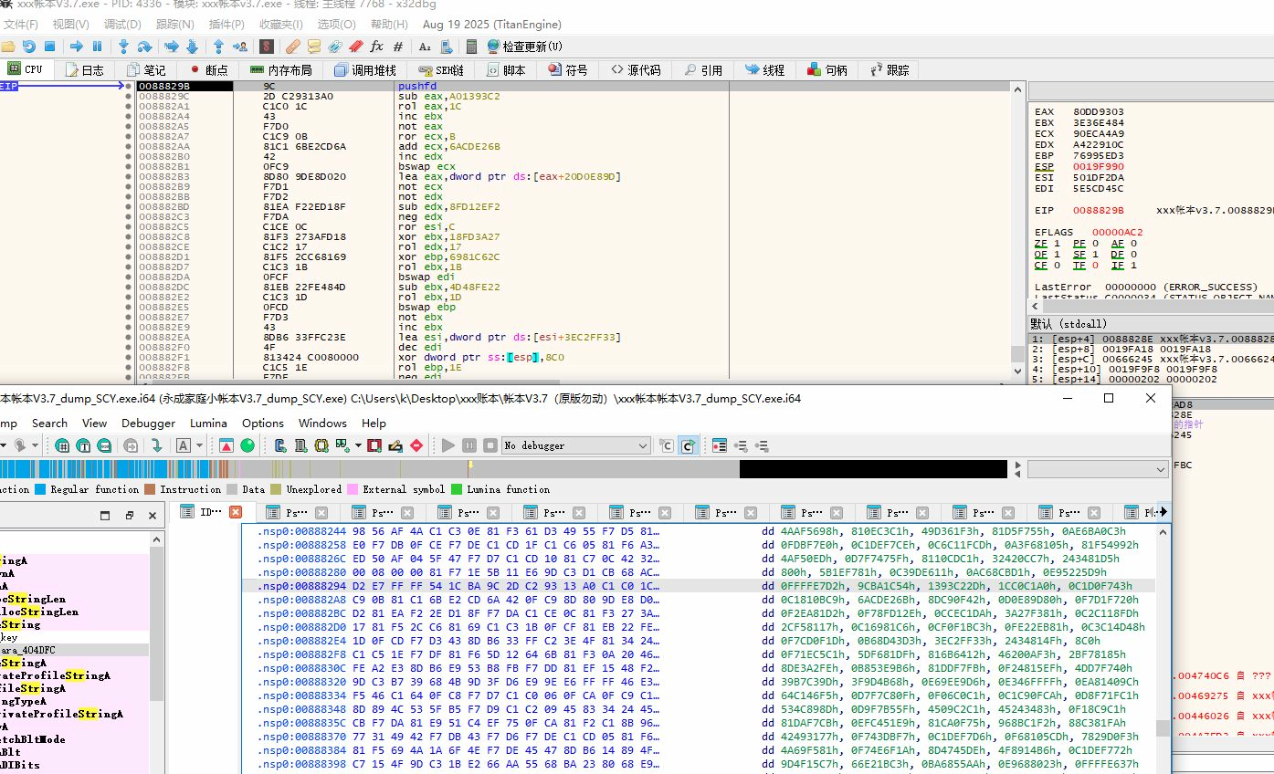1274x774 pixels.
Task: Open the Lumina menu in IDA
Action: click(x=208, y=423)
